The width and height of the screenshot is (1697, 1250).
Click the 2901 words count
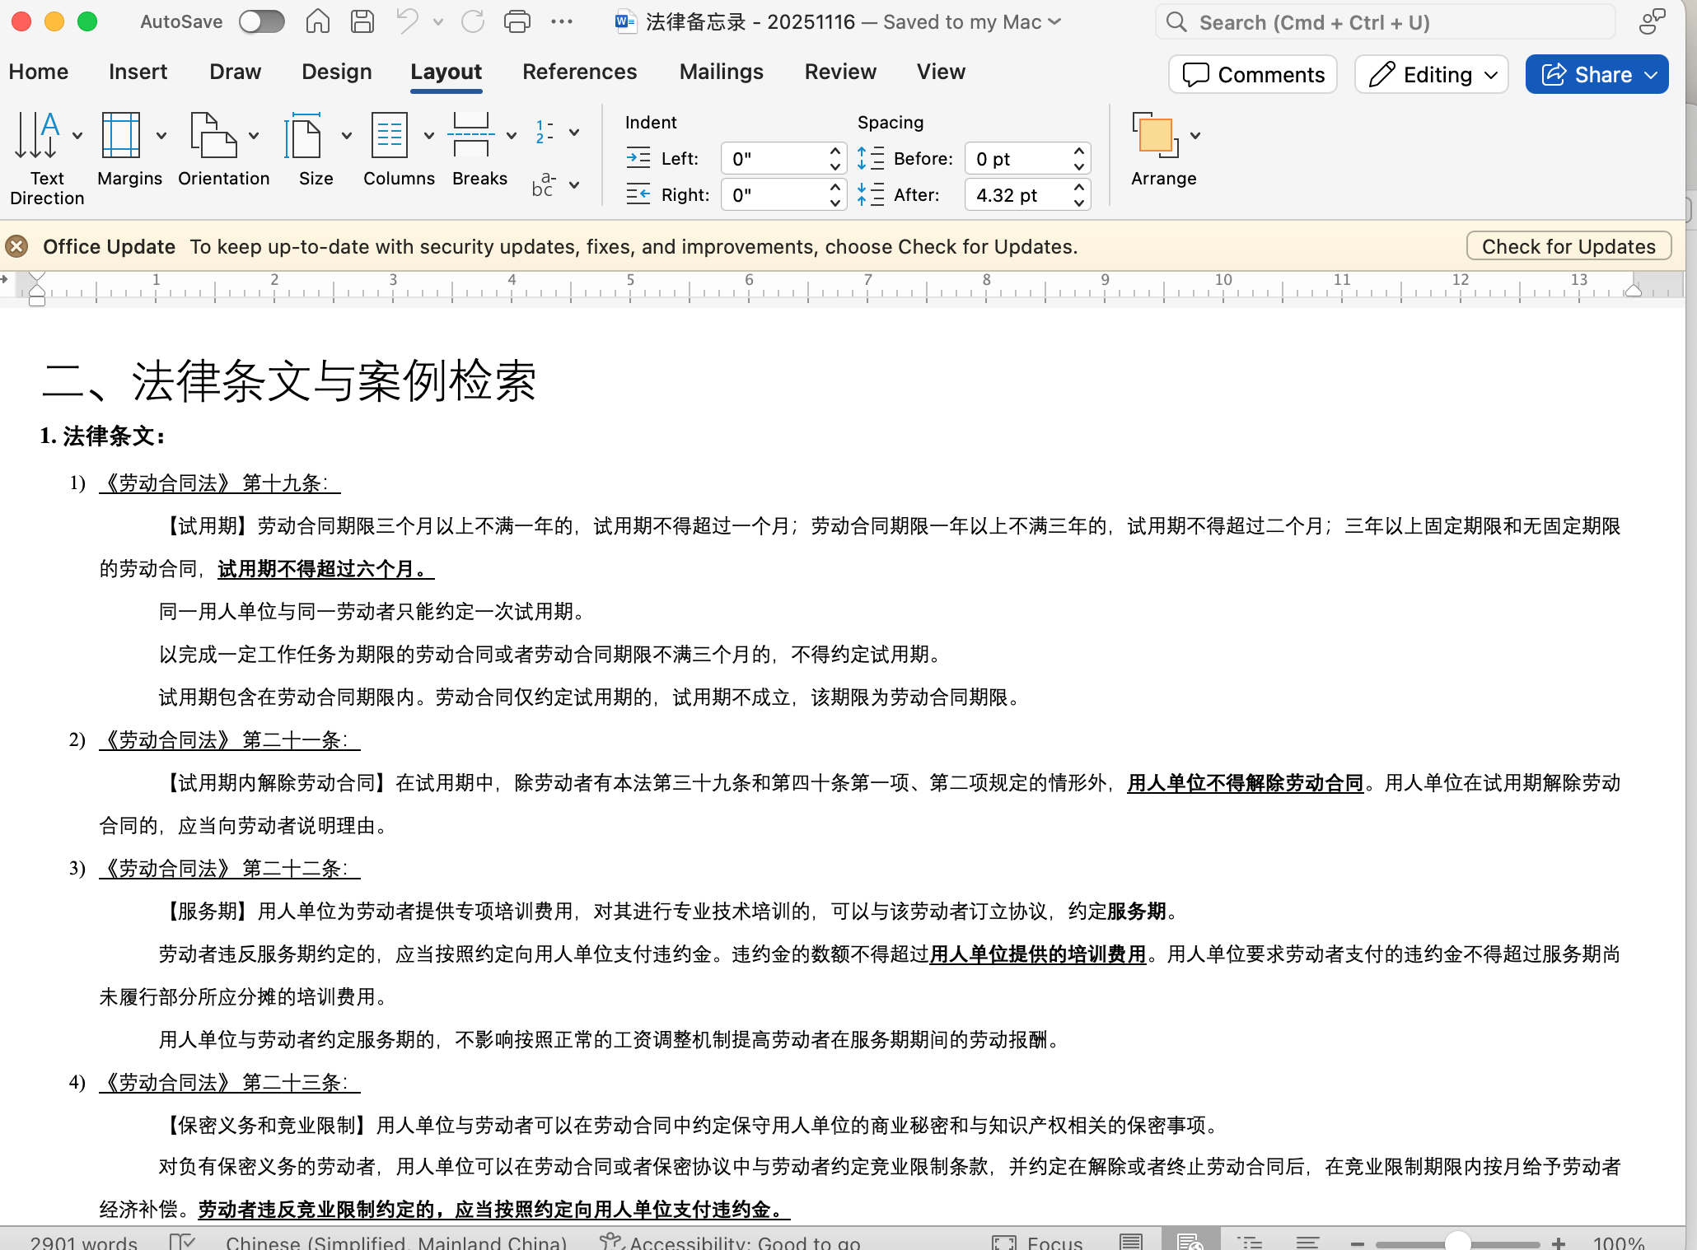[x=83, y=1242]
